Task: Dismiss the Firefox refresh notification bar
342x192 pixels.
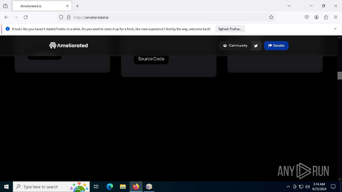Action: 335,29
